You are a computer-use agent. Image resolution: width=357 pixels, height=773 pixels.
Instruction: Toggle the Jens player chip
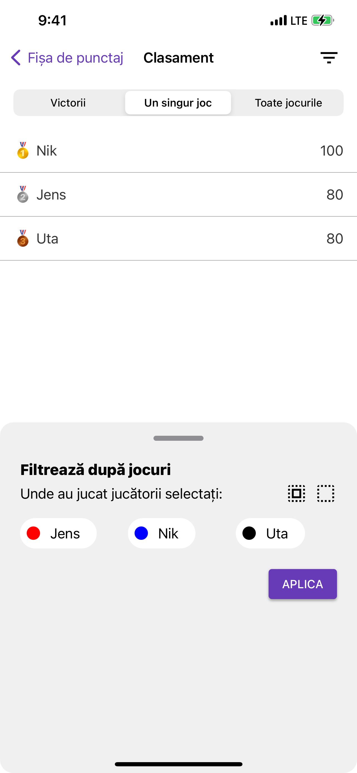[58, 533]
